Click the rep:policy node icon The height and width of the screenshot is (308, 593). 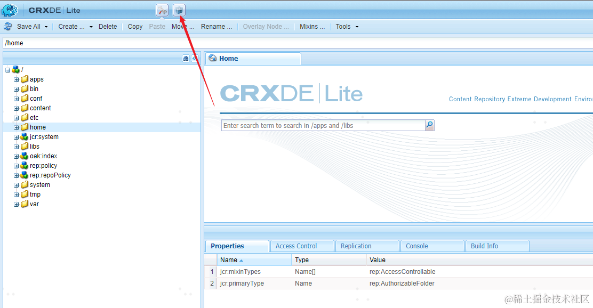tap(25, 166)
